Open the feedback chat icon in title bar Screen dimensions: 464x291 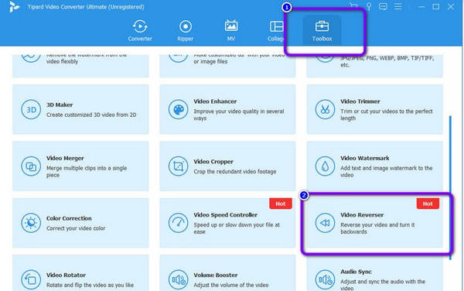(383, 6)
